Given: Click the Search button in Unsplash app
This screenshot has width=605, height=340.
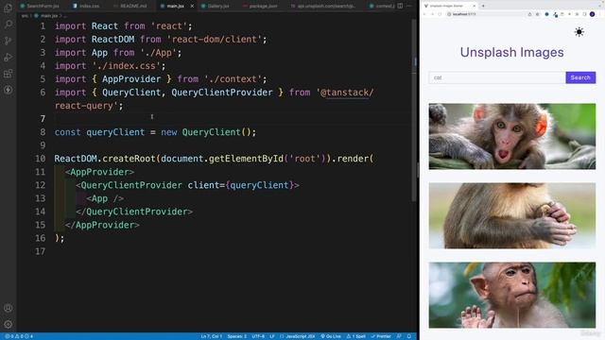Looking at the screenshot, I should click(580, 77).
